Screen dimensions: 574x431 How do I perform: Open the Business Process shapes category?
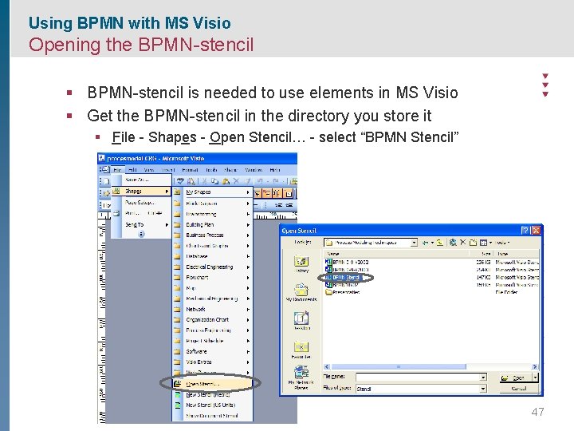(x=213, y=235)
